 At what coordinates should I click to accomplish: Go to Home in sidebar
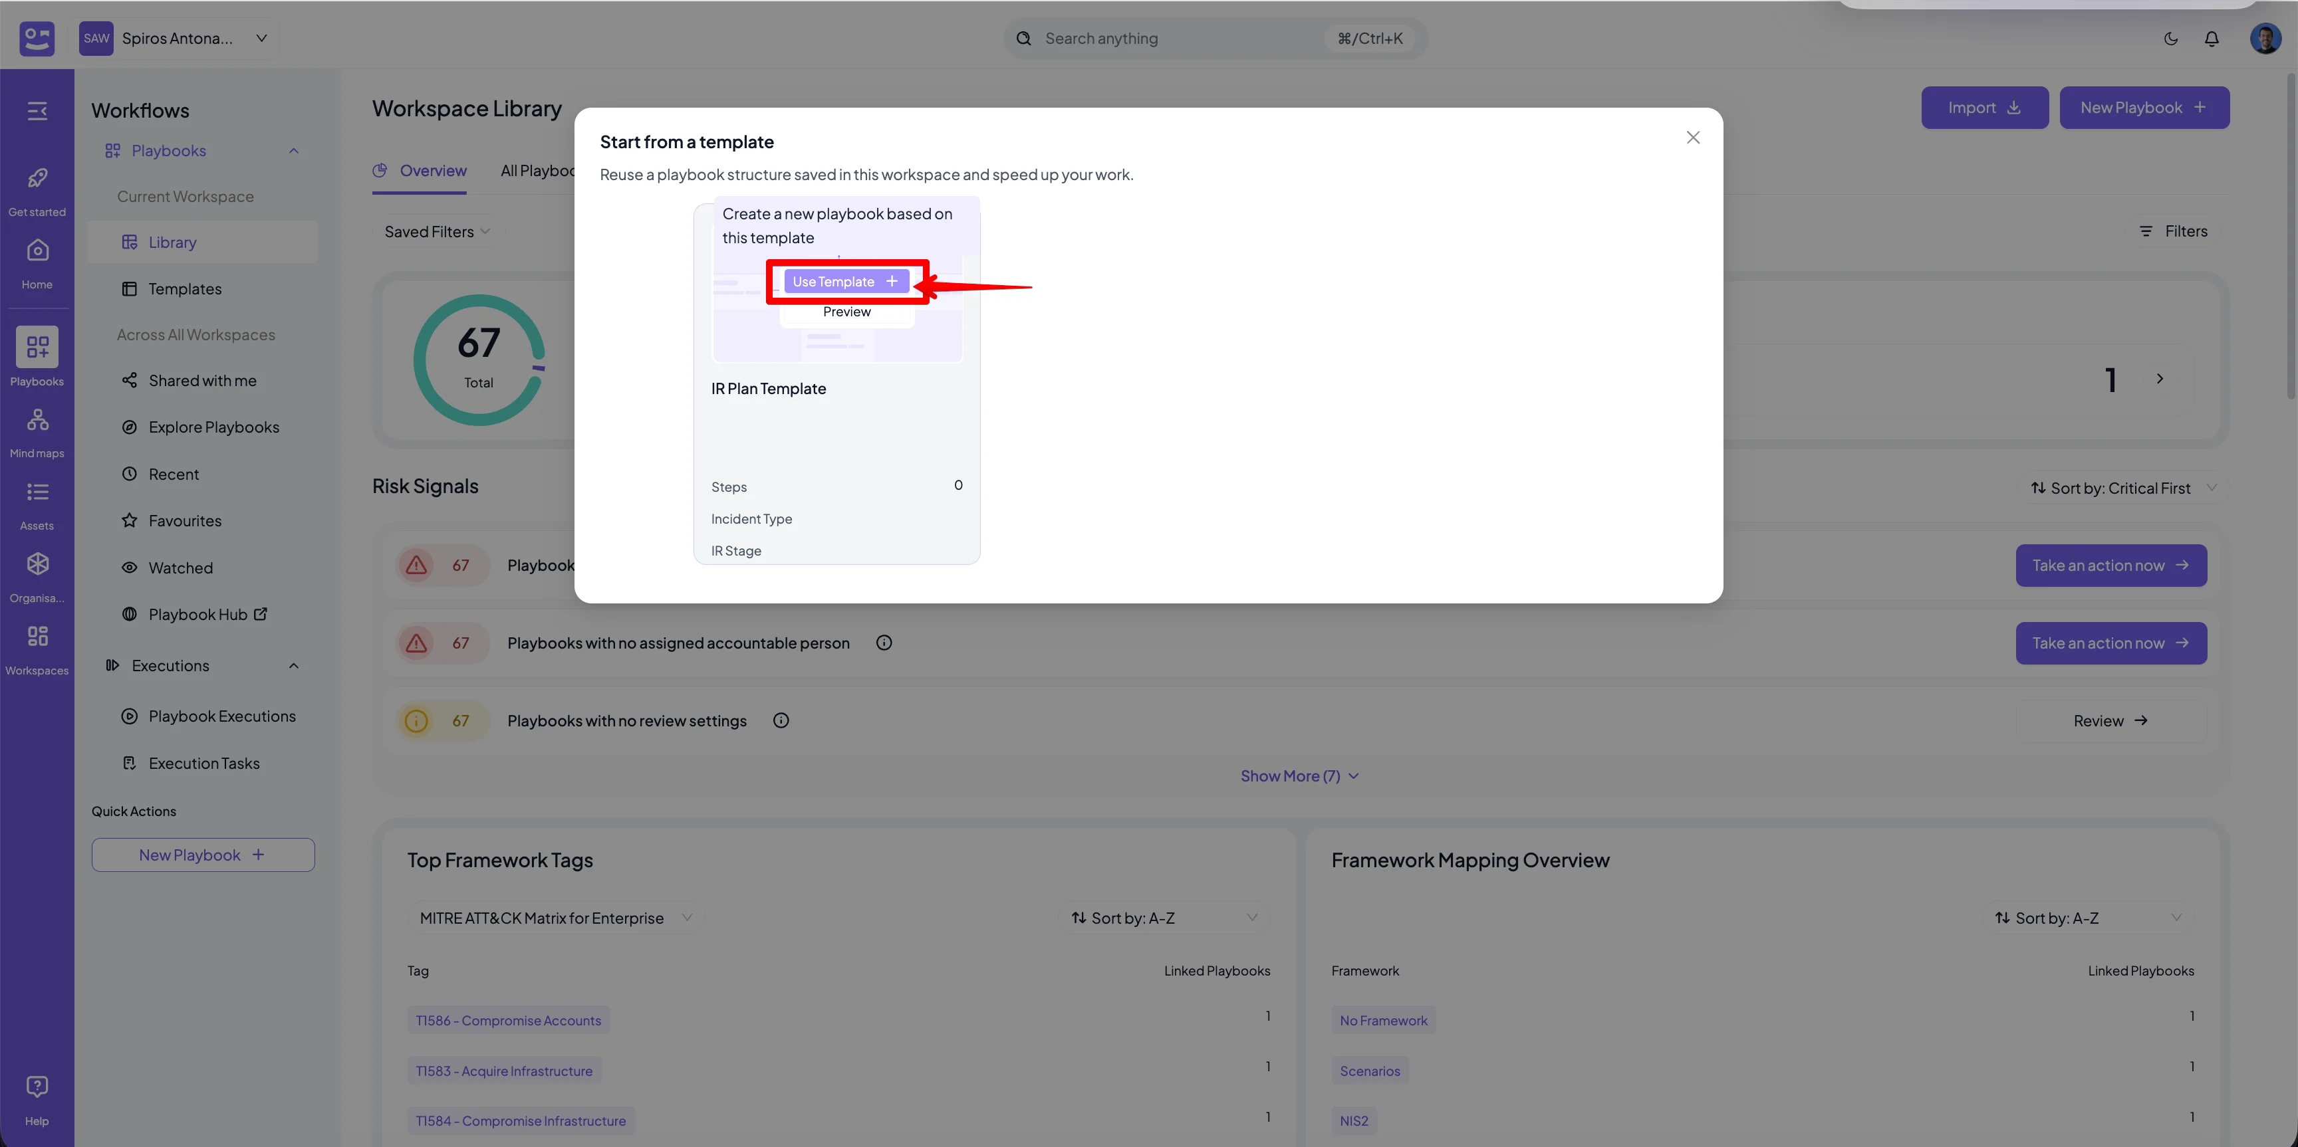coord(37,264)
